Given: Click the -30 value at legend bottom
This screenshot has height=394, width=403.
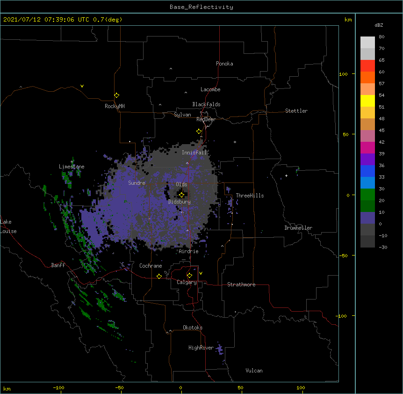Looking at the screenshot, I should click(383, 247).
